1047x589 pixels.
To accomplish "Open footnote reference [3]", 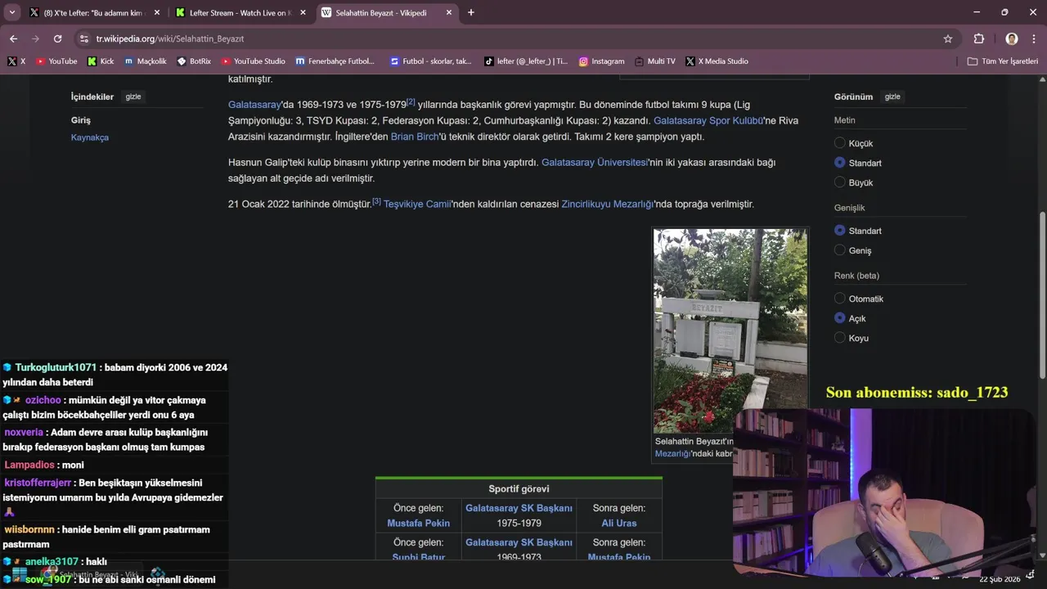I will click(x=376, y=201).
